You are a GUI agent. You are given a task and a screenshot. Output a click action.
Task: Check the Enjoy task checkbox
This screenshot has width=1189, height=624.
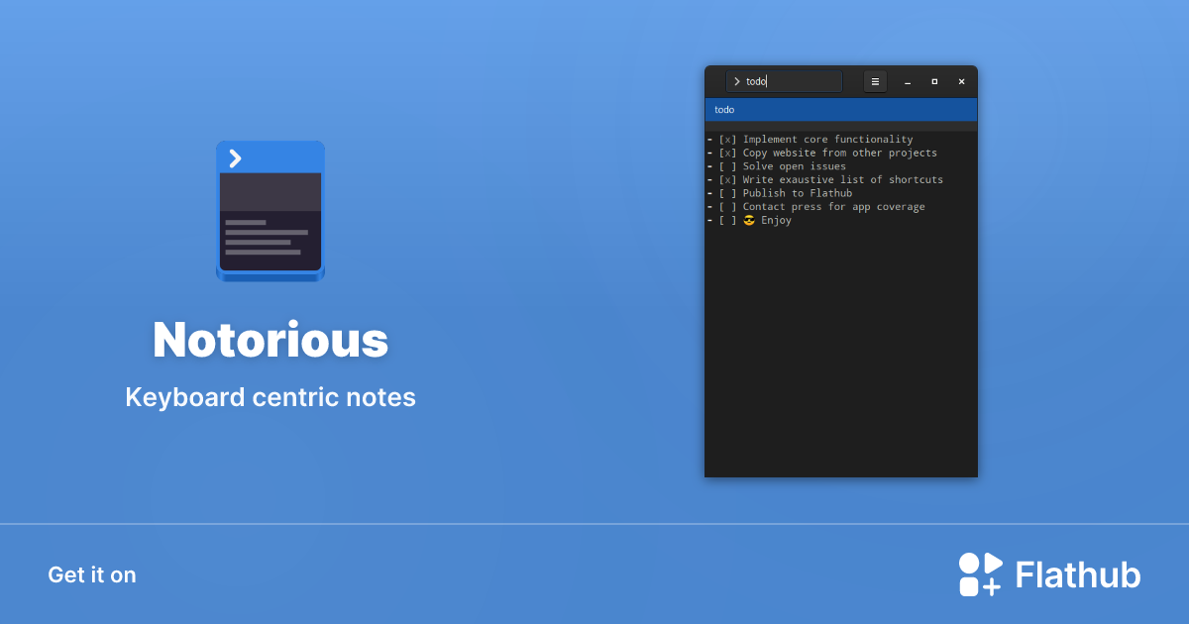[727, 220]
